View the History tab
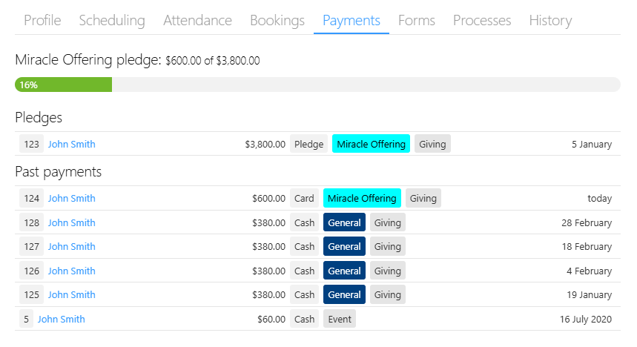The height and width of the screenshot is (347, 637). pos(550,20)
